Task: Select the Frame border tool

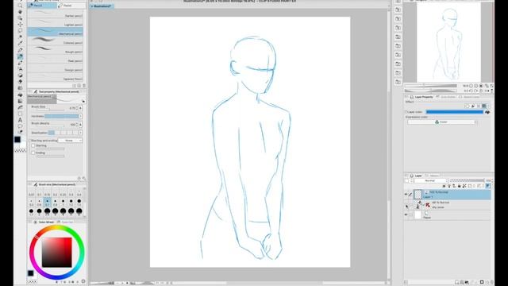Action: (20, 114)
